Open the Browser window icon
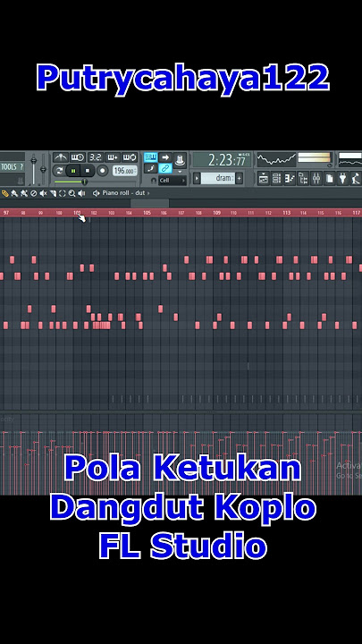Image resolution: width=362 pixels, height=644 pixels. (303, 178)
